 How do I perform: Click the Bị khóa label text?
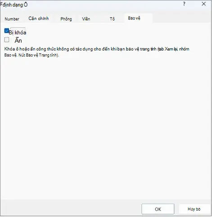pos(18,33)
